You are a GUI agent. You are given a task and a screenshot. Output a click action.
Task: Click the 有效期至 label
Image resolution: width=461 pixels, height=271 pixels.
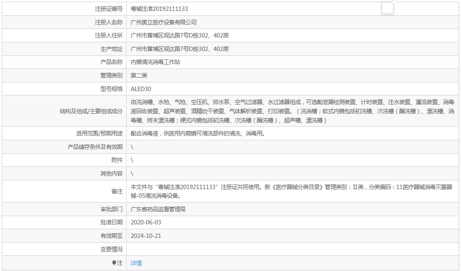click(111, 236)
